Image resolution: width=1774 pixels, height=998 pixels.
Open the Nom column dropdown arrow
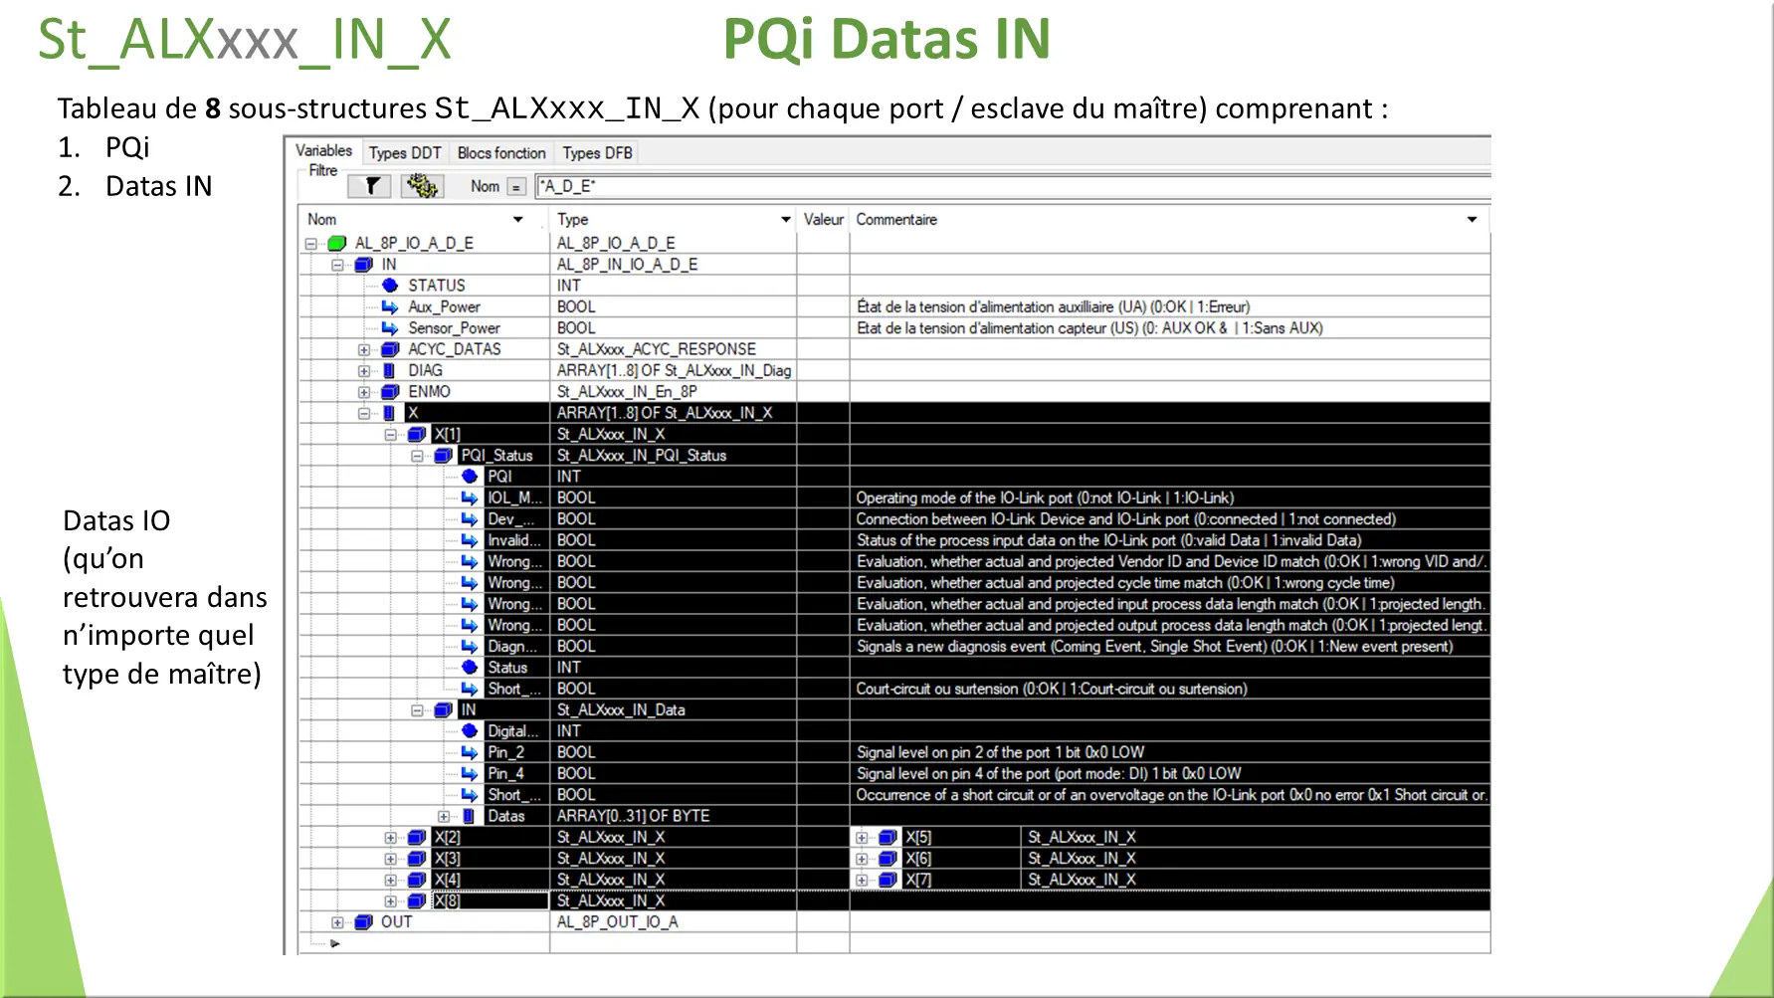tap(517, 220)
